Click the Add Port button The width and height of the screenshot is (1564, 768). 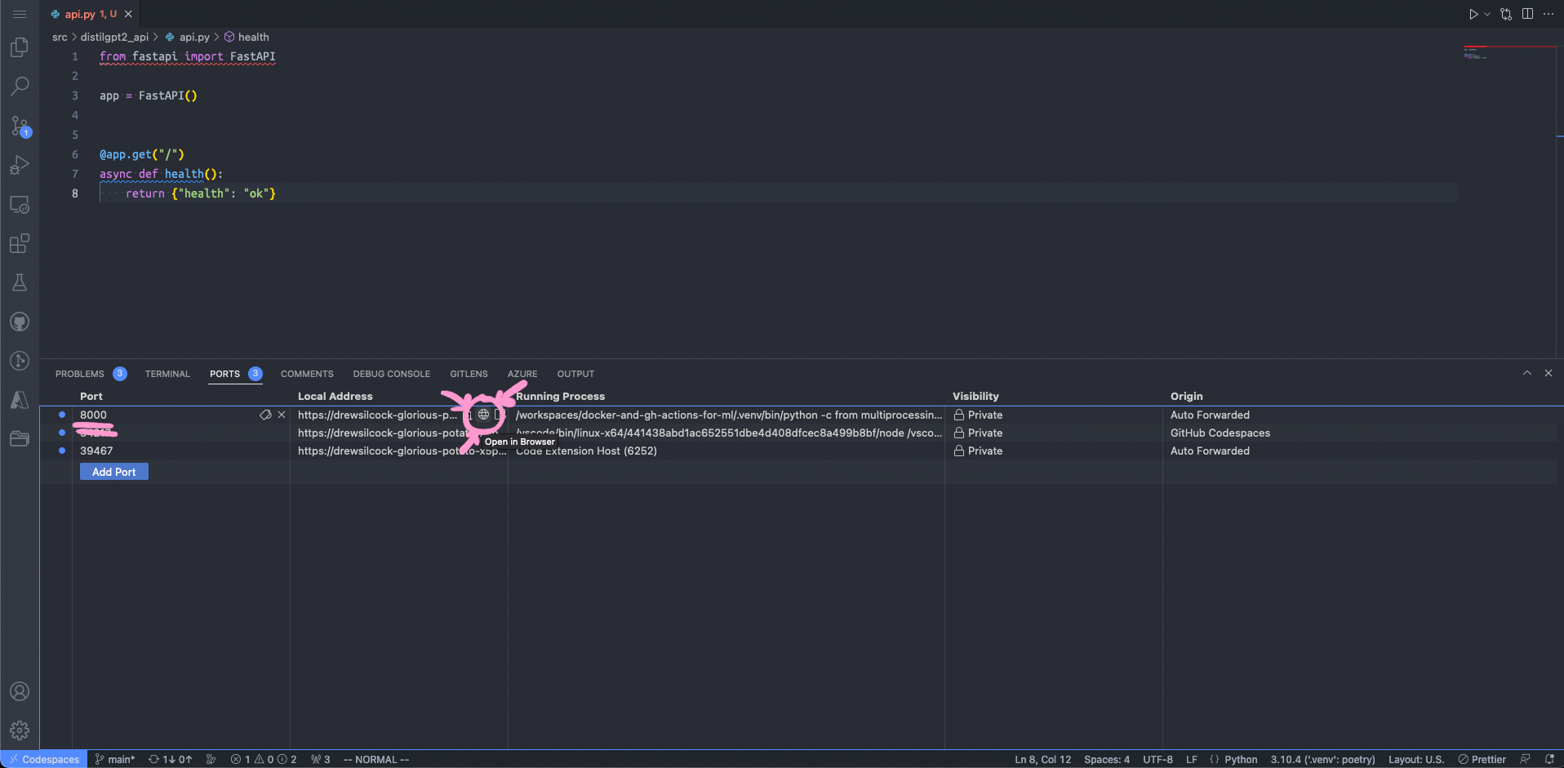pos(114,472)
